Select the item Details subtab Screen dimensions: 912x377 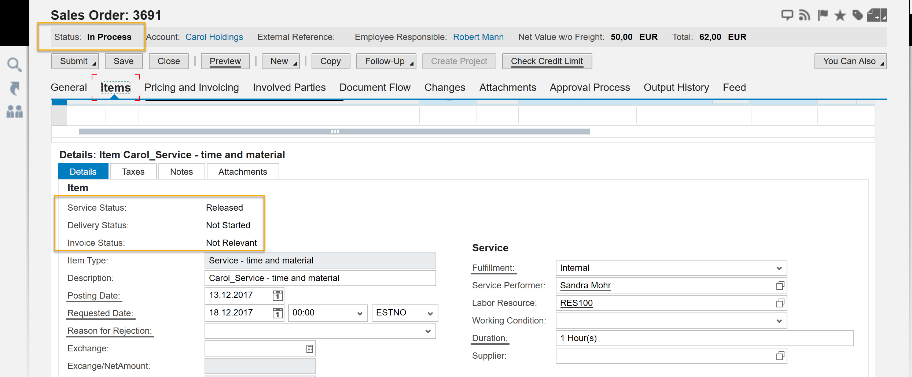coord(83,171)
